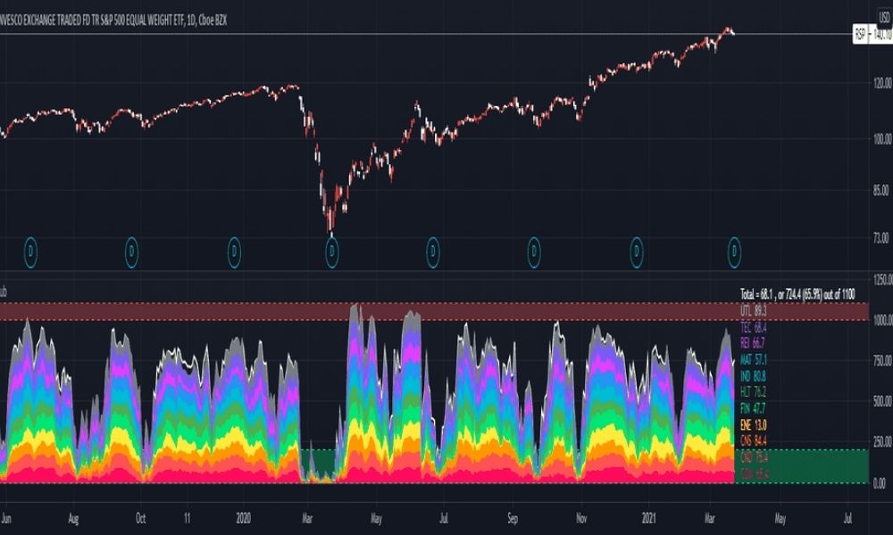This screenshot has height=535, width=893.
Task: Click the red overbought zone band
Action: [434, 311]
